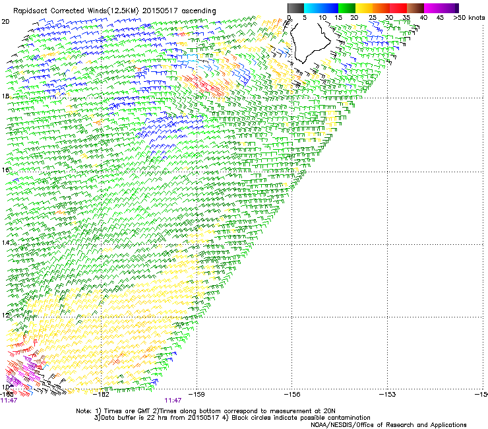Click the brown 35-40 knots legend segment
Screen dimensions: 488x429
[415, 8]
